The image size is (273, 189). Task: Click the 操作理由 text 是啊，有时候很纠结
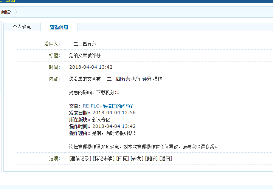tap(113, 133)
